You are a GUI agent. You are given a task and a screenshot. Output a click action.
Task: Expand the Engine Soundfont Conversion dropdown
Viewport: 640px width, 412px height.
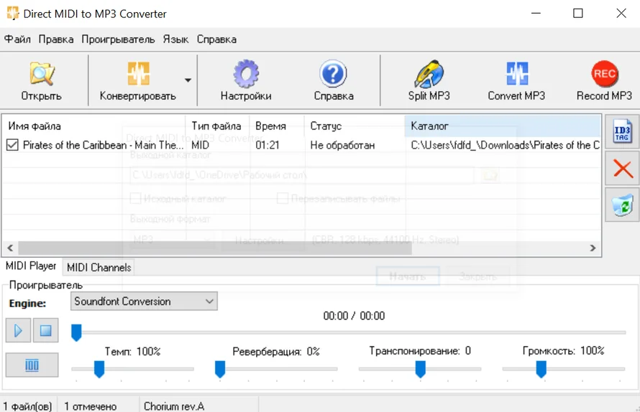tap(144, 301)
